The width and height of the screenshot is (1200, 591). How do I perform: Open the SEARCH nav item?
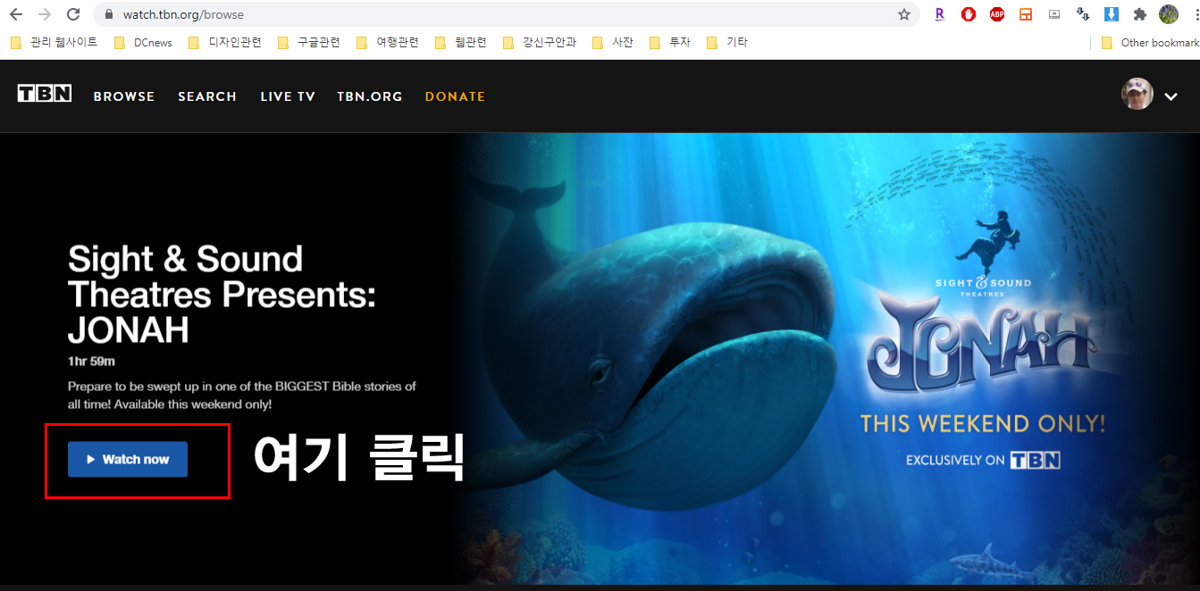(207, 96)
